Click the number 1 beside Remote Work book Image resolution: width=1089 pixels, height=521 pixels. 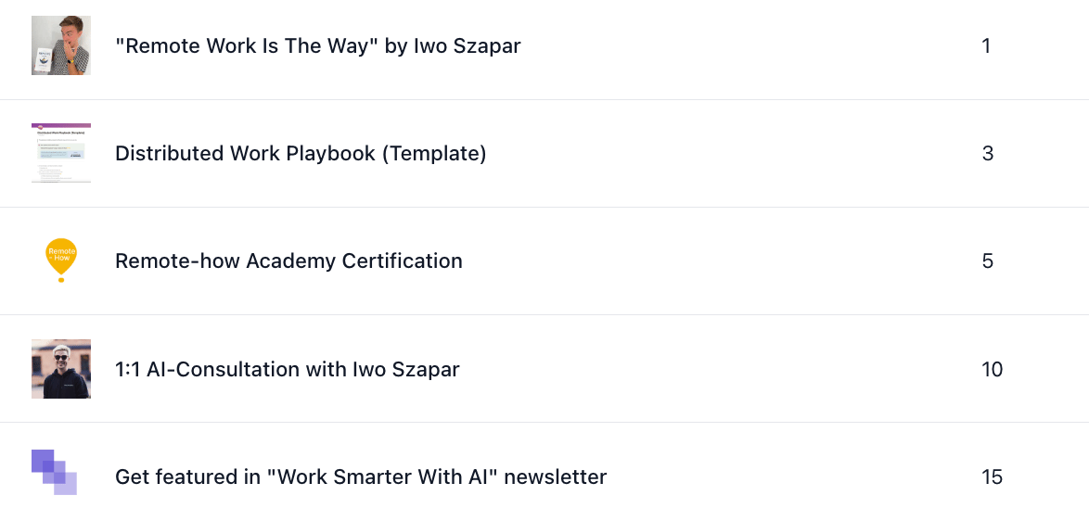tap(986, 45)
